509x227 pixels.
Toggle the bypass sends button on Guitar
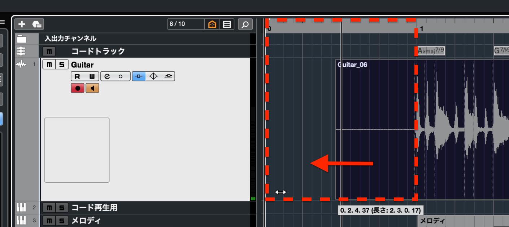click(x=168, y=76)
